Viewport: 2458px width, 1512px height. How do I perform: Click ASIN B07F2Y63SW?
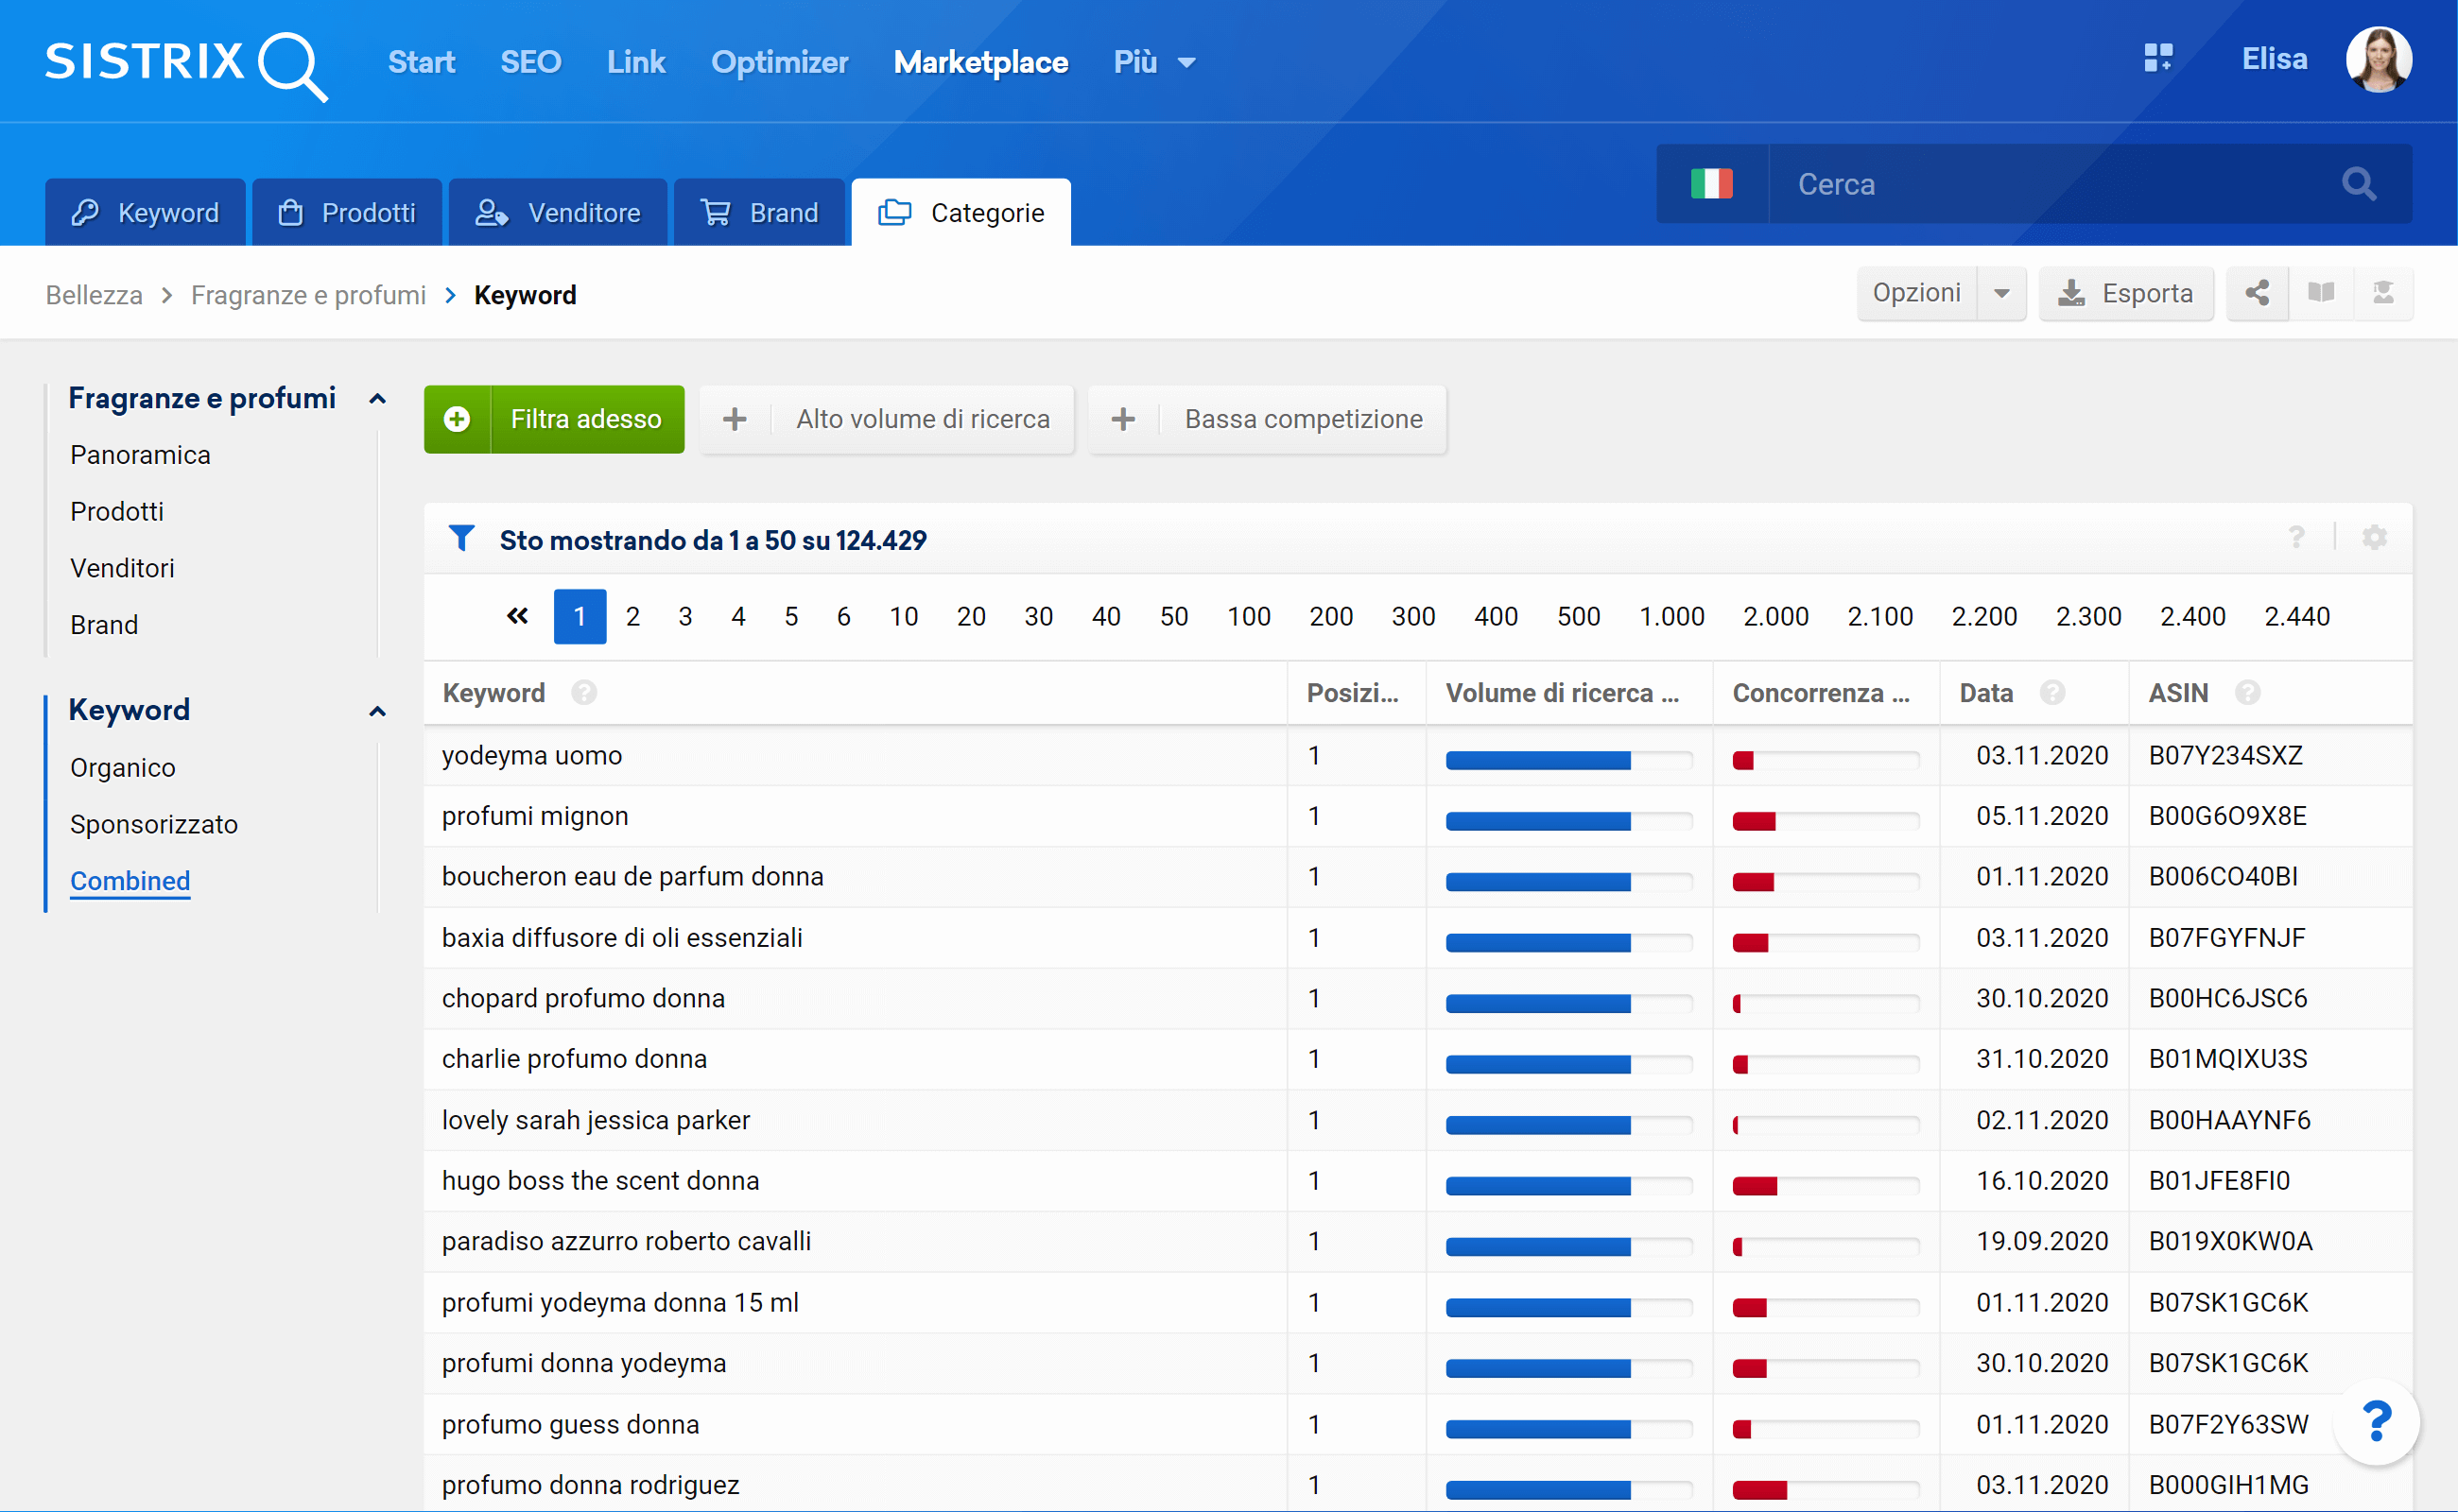coord(2228,1424)
